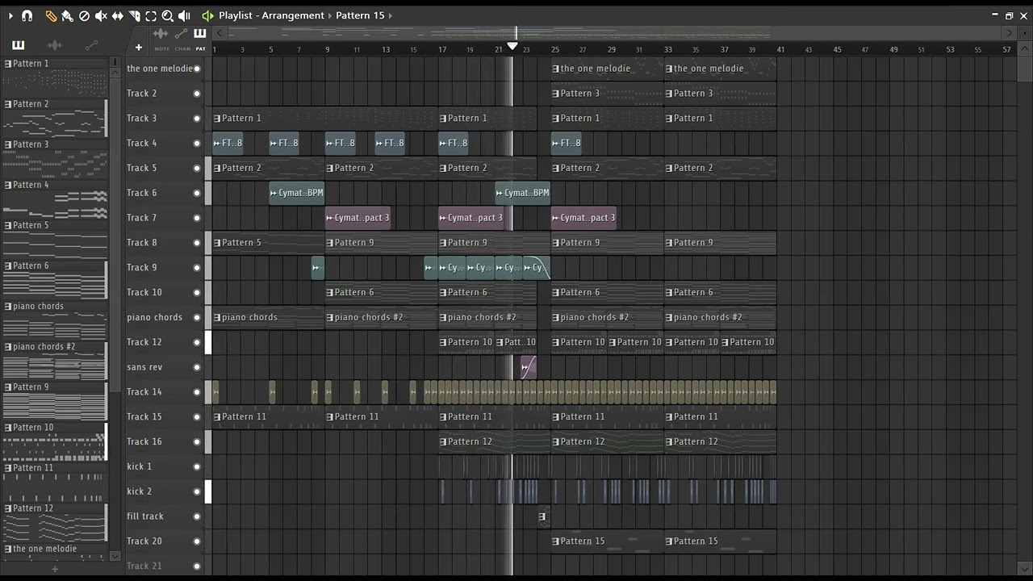The height and width of the screenshot is (581, 1033).
Task: Mute the one melodie track
Action: click(197, 69)
